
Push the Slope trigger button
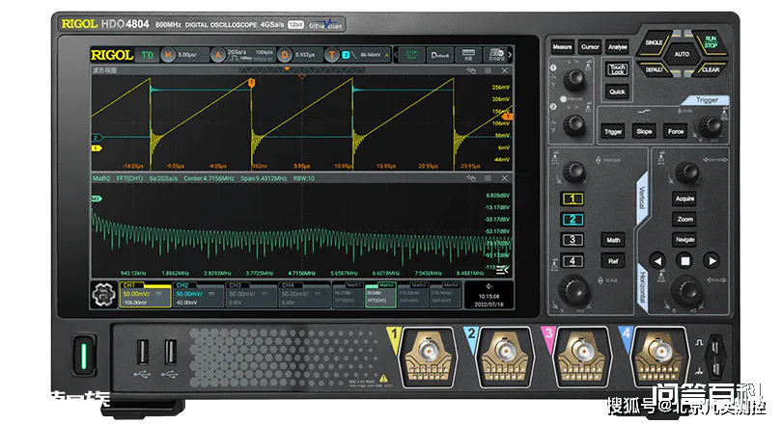click(x=644, y=131)
